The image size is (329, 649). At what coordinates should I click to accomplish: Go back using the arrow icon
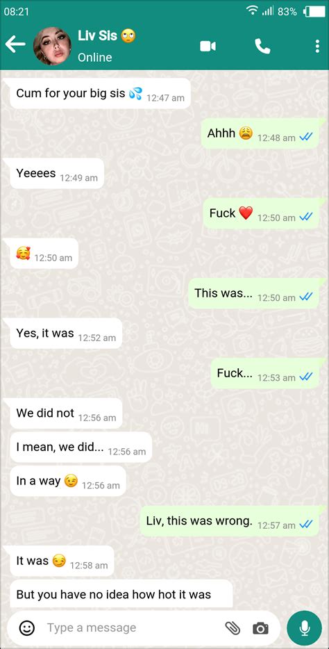tap(15, 44)
